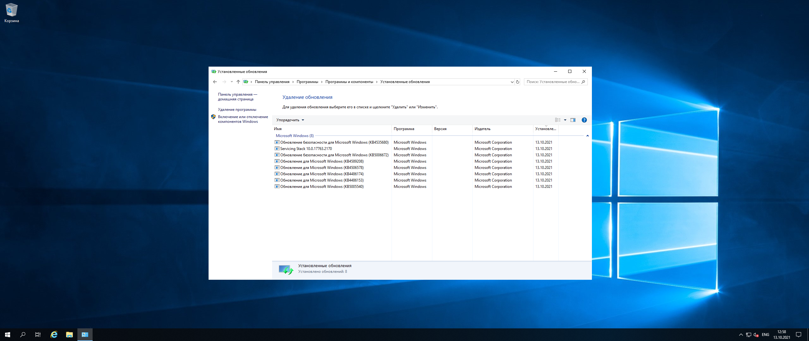Open taskbar search magnifier

23,335
